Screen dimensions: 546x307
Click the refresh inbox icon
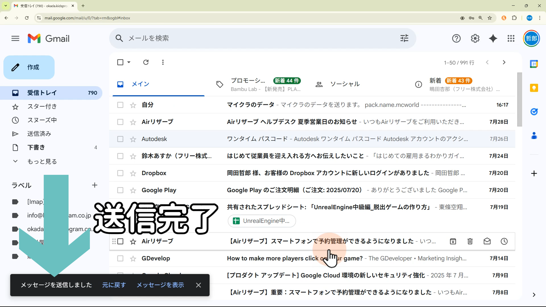pyautogui.click(x=146, y=62)
